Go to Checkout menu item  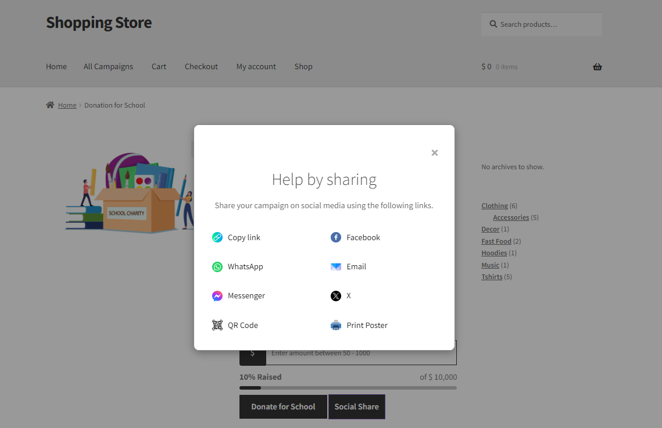[x=201, y=66]
